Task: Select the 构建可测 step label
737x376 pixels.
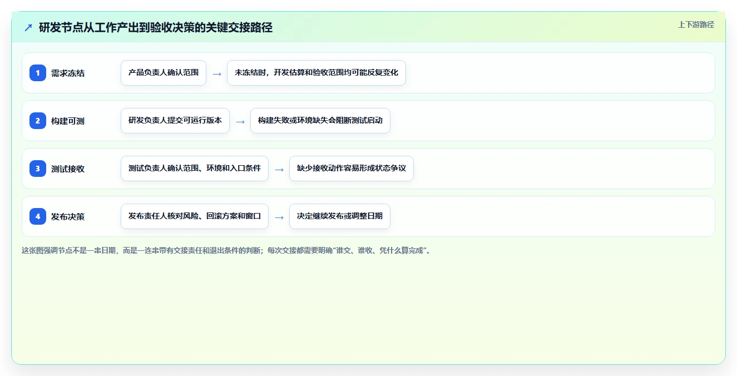Action: [x=68, y=121]
